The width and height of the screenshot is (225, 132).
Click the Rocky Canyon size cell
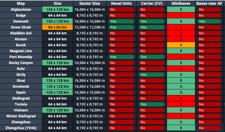[57, 63]
